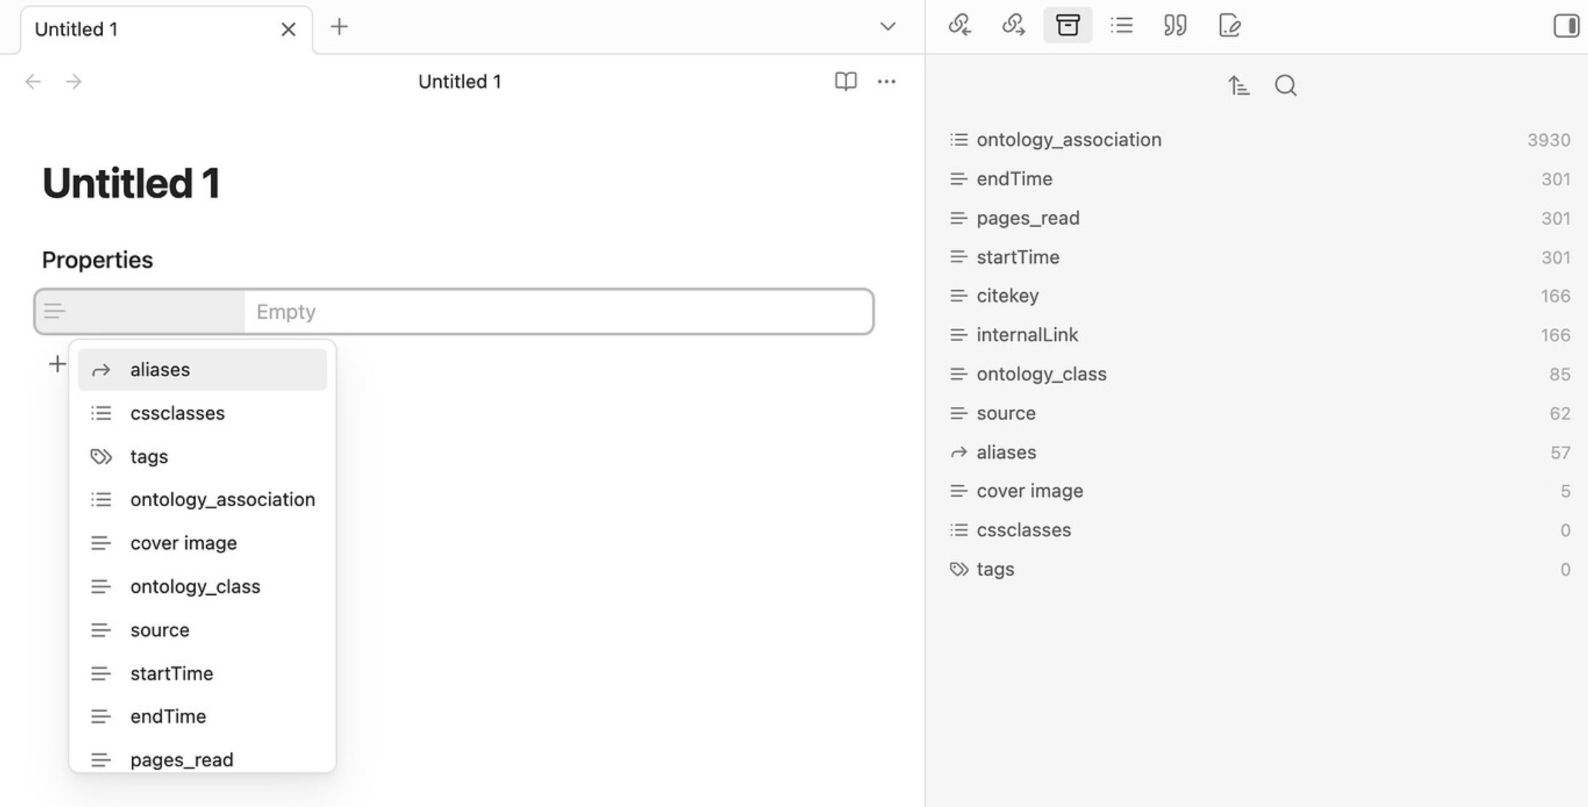The height and width of the screenshot is (807, 1588).
Task: Choose ontology_association in suggestion list
Action: click(x=222, y=499)
